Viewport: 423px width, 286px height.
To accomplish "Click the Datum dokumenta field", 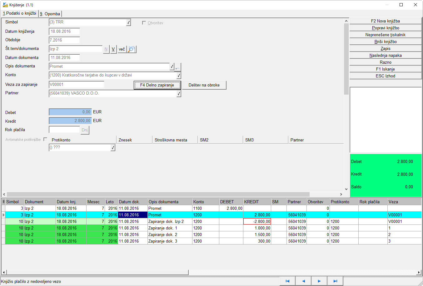I will (x=64, y=58).
